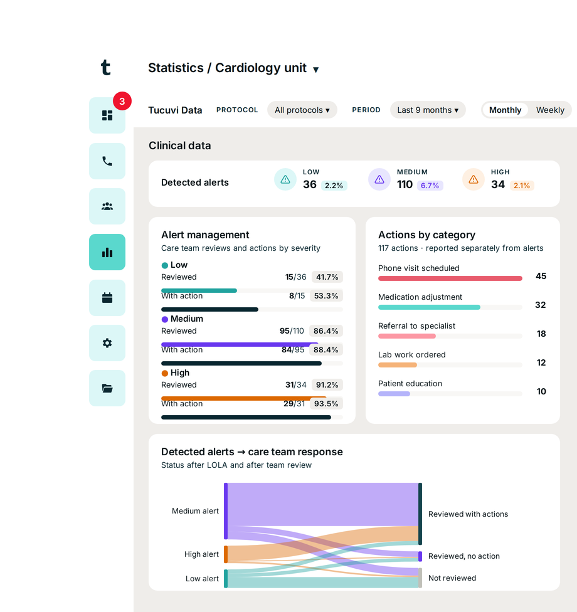Expand the Cardiology unit selector arrow
Screen dimensions: 577x612
click(x=316, y=70)
